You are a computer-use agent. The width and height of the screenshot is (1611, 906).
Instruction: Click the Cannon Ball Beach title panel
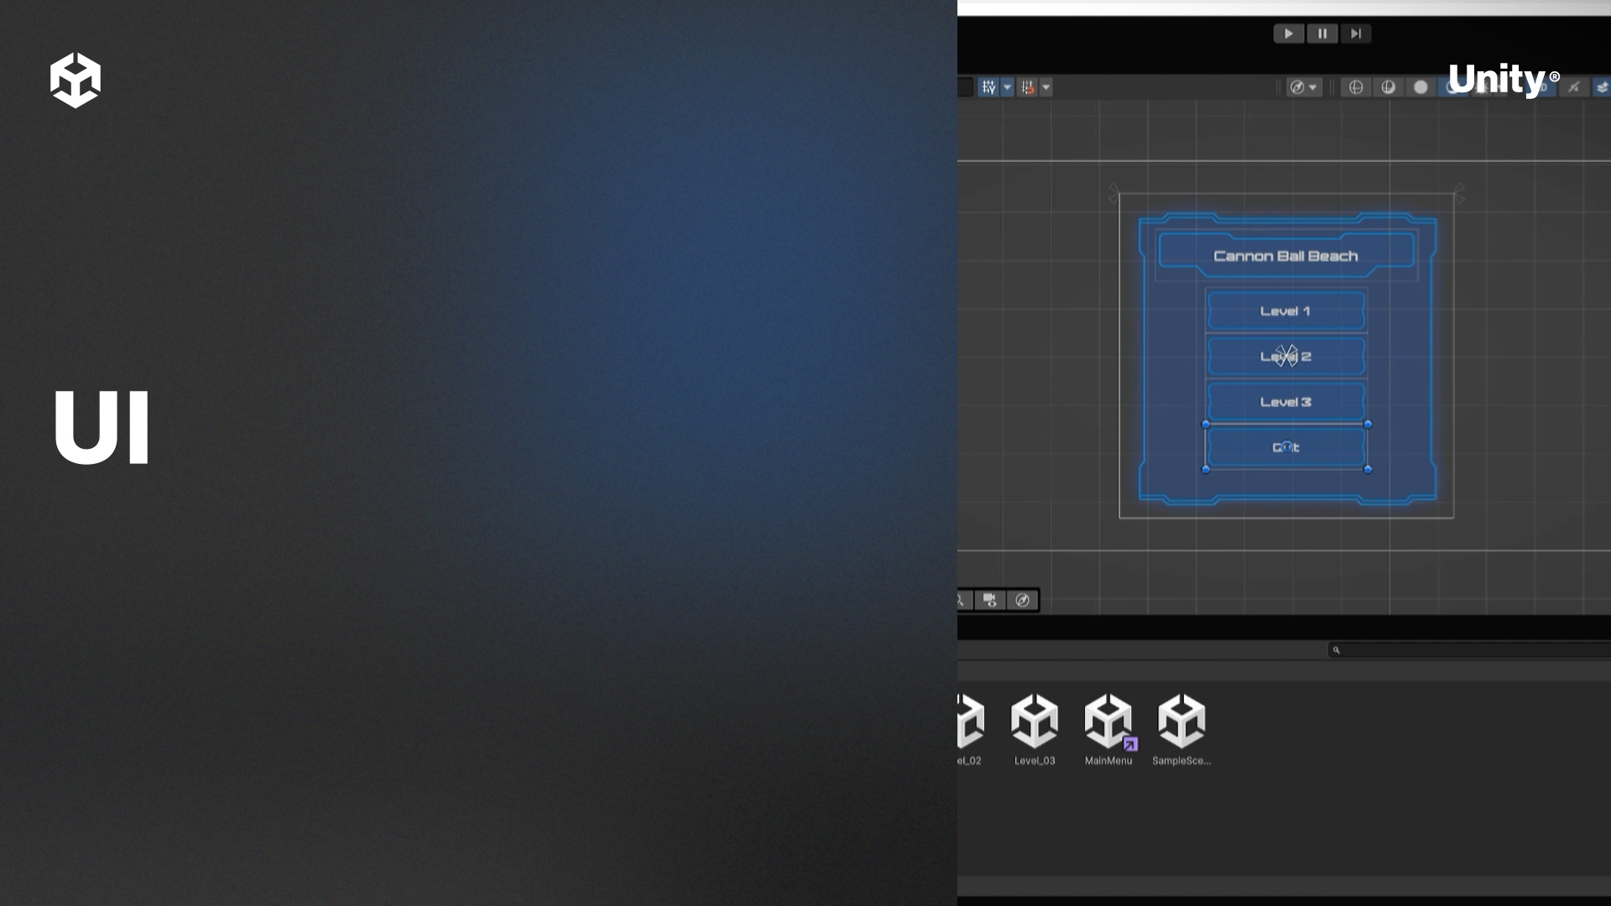1286,255
